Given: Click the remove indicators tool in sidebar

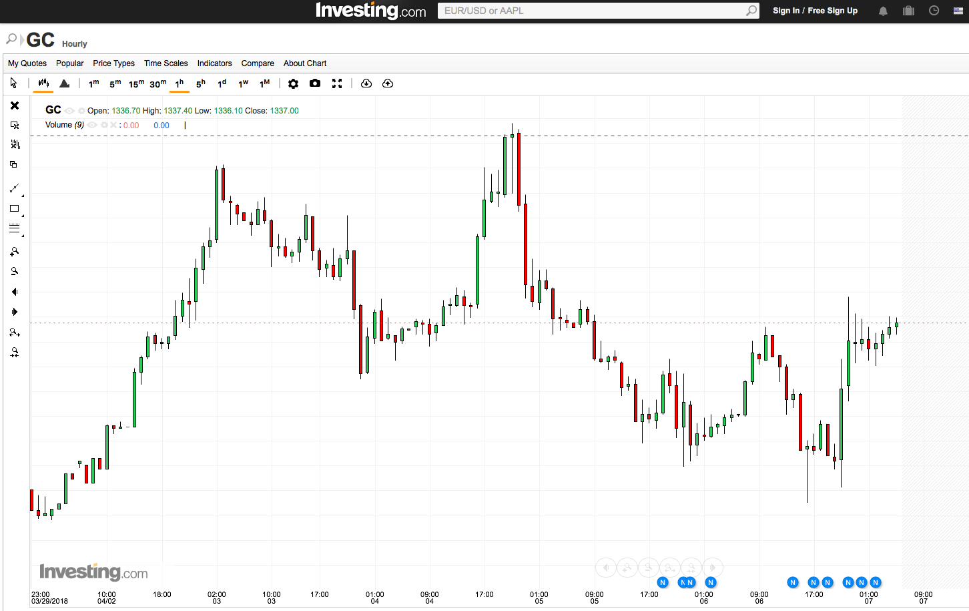Looking at the screenshot, I should pos(15,144).
